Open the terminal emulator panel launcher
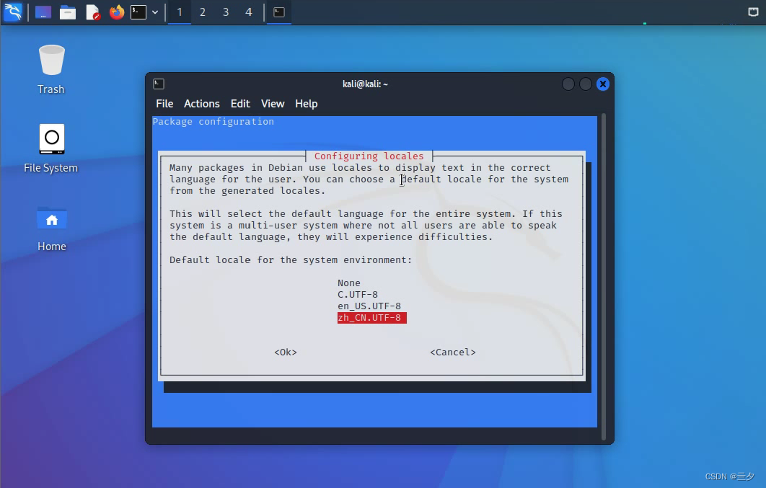 pyautogui.click(x=138, y=12)
